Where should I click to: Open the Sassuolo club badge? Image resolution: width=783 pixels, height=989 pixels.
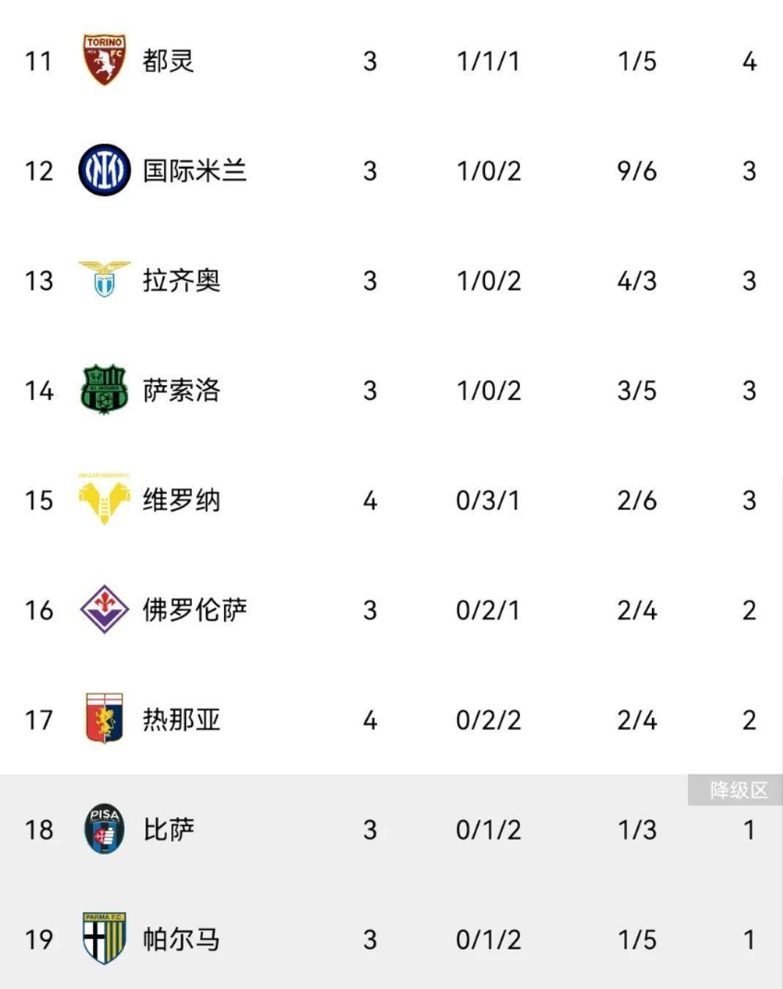(x=104, y=389)
